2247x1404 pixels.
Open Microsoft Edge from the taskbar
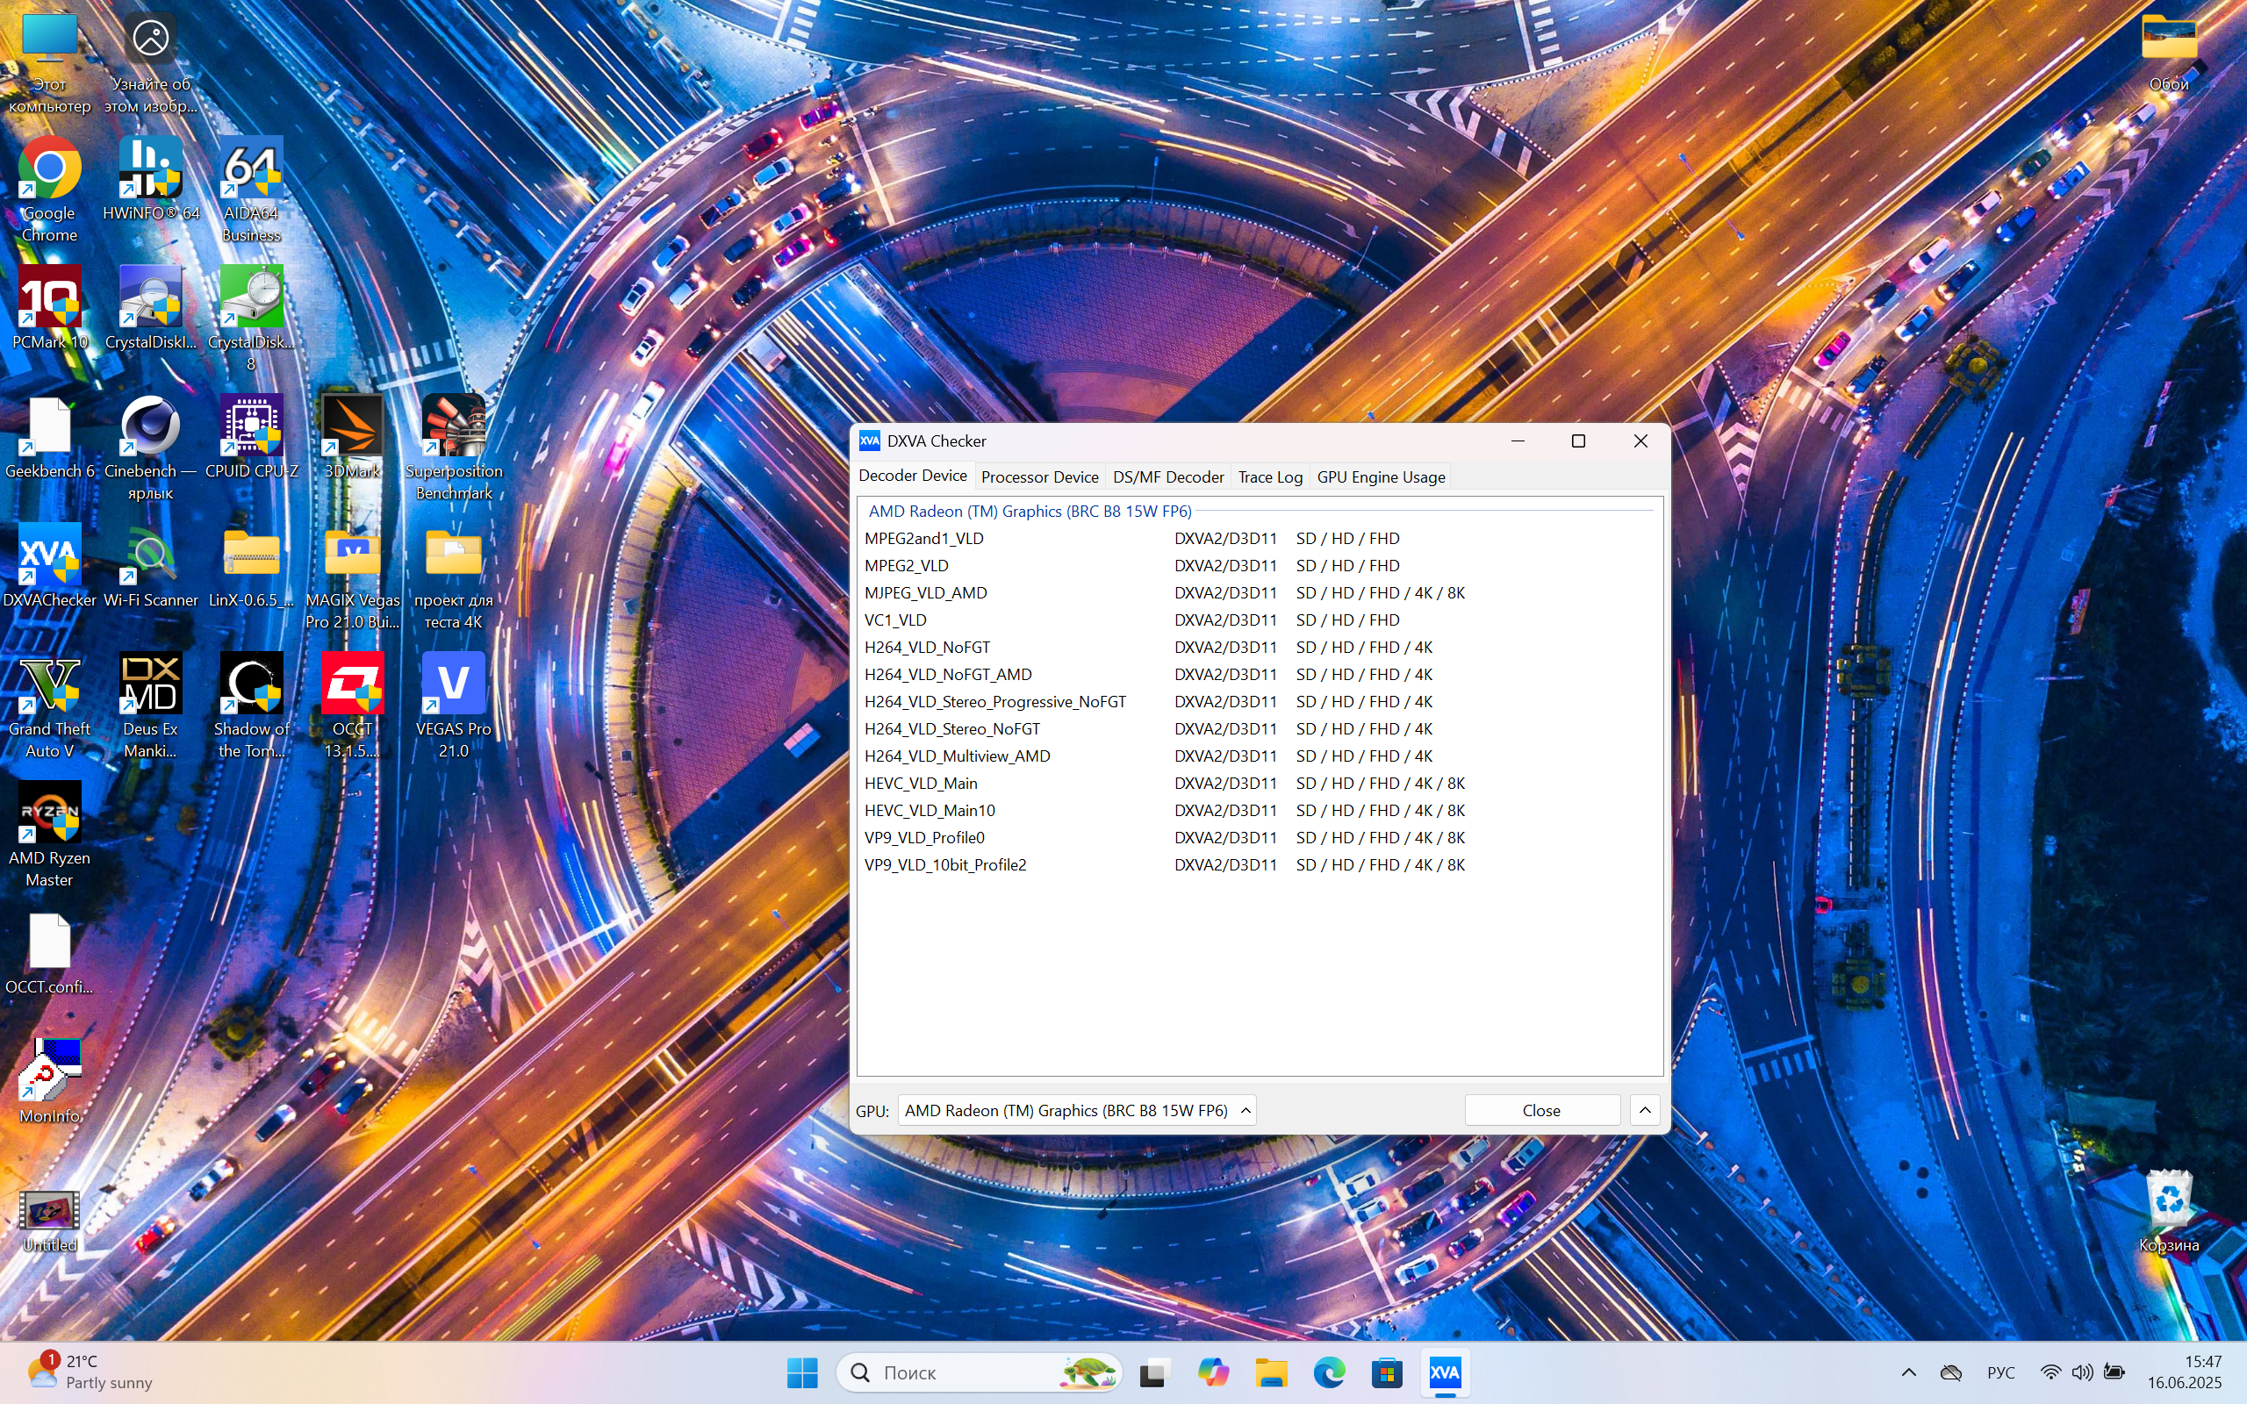point(1329,1372)
